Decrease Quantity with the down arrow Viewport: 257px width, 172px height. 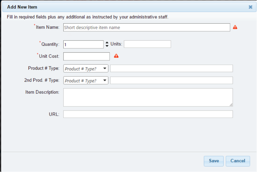[x=107, y=46]
